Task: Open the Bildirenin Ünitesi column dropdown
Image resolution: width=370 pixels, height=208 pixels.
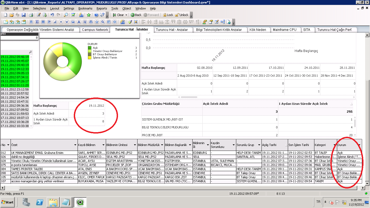Action: click(x=134, y=145)
